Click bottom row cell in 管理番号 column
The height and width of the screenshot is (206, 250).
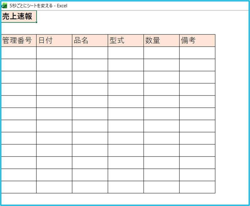(x=19, y=187)
